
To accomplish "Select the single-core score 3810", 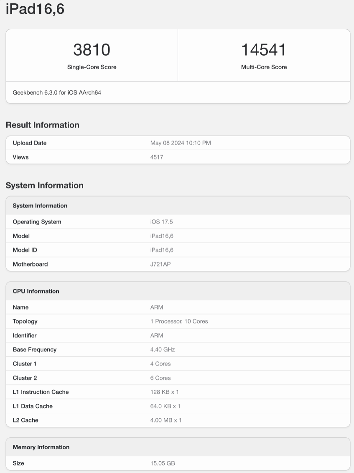I will [x=92, y=50].
